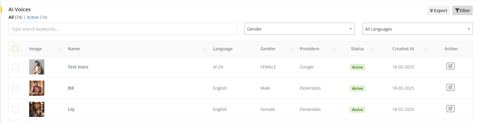This screenshot has height=123, width=480.
Task: Sort table by the Name column arrows
Action: pyautogui.click(x=205, y=49)
